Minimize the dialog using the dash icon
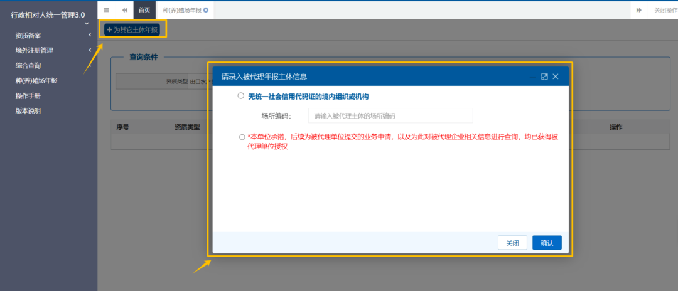This screenshot has width=678, height=291. (x=533, y=77)
